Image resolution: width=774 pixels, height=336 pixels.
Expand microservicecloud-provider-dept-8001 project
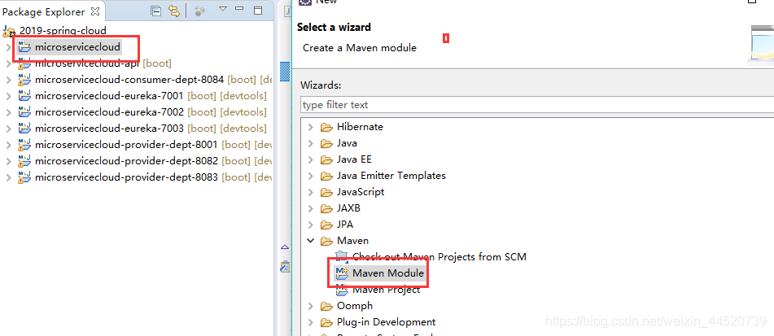(x=8, y=145)
